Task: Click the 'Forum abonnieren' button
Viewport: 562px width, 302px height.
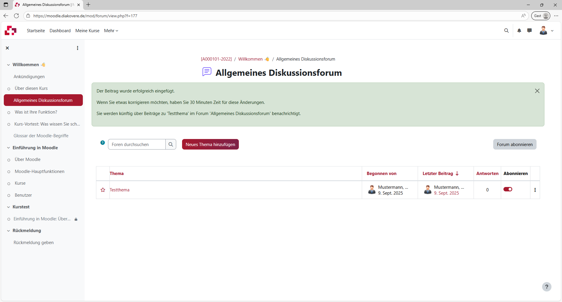Action: (x=515, y=144)
